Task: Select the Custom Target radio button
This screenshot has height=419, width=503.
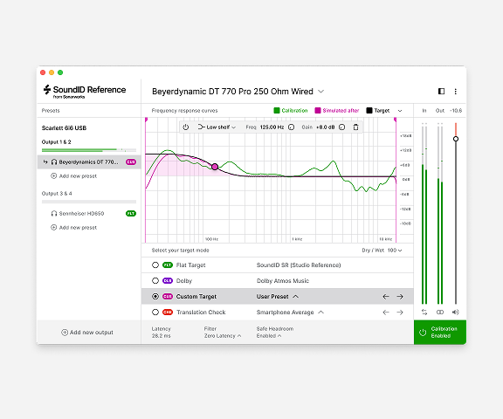Action: pos(155,297)
